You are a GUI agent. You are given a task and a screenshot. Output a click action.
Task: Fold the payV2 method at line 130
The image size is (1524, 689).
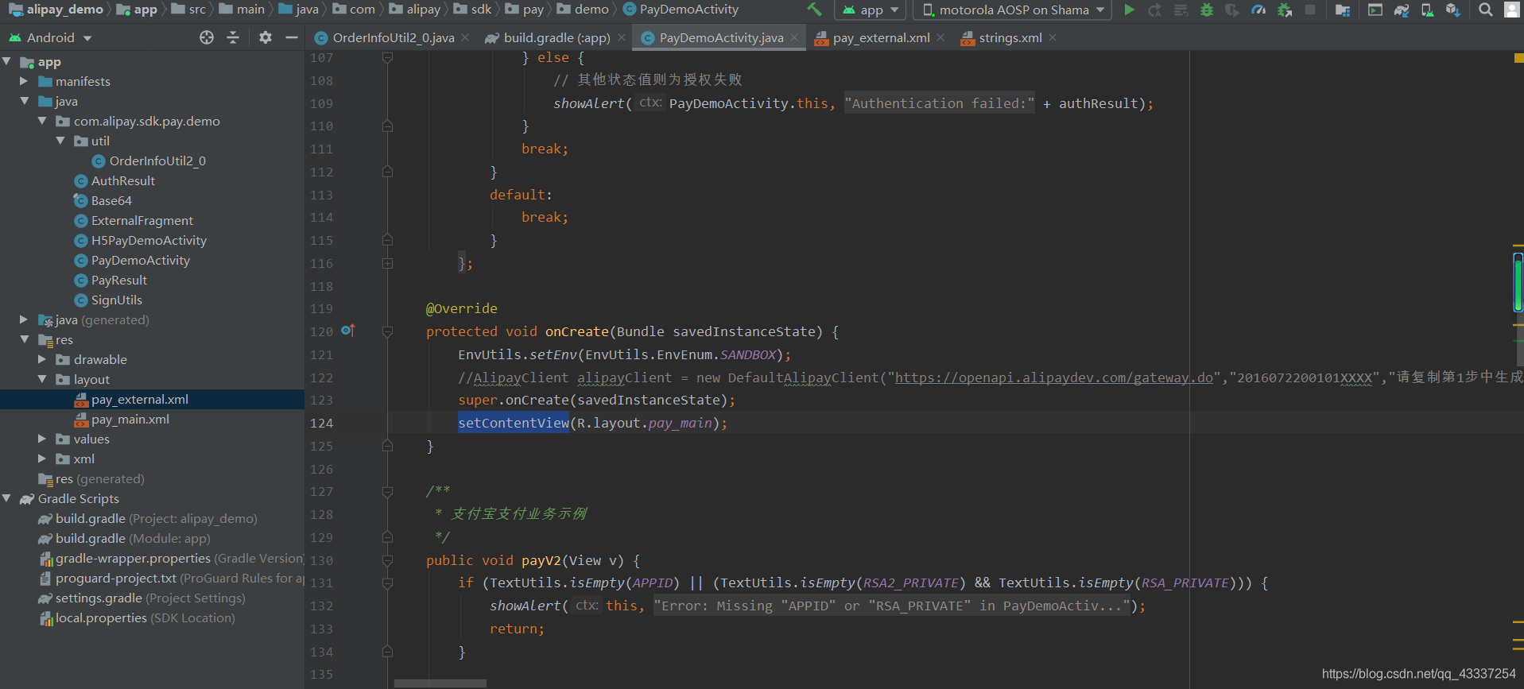(x=387, y=561)
